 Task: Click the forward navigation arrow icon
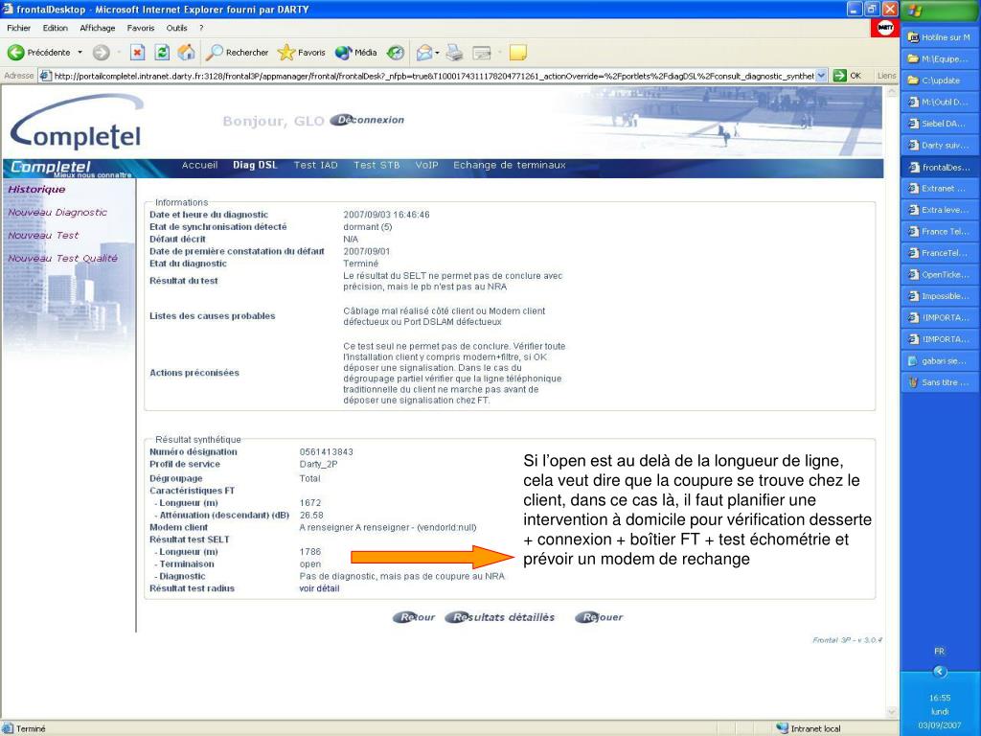tap(102, 53)
